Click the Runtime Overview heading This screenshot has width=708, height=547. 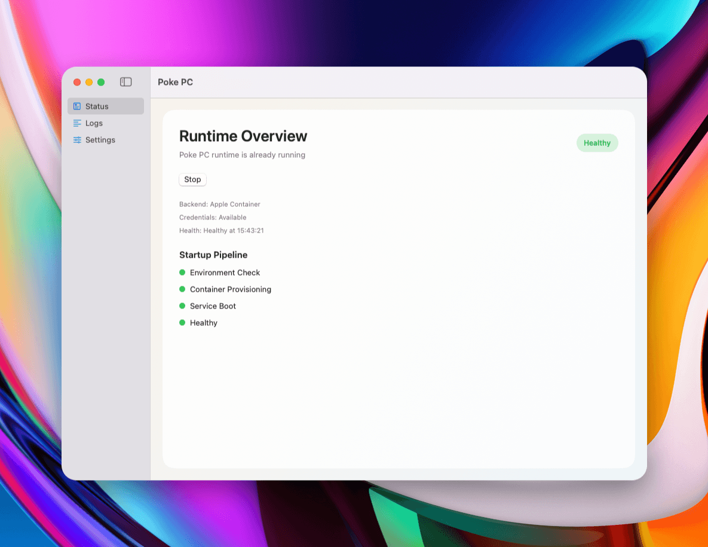[x=243, y=136]
